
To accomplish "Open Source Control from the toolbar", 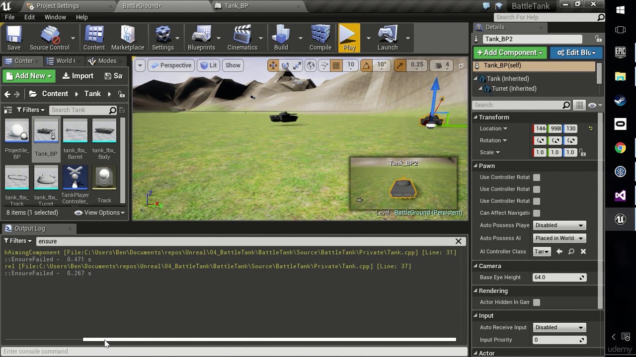I will point(49,38).
